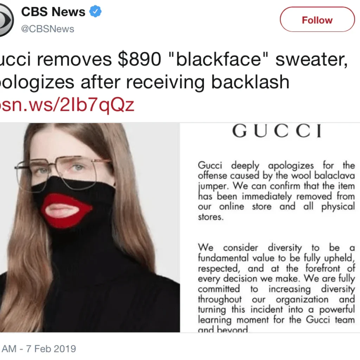
Task: View the model photo wearing balaclava sweater
Action: click(90, 227)
